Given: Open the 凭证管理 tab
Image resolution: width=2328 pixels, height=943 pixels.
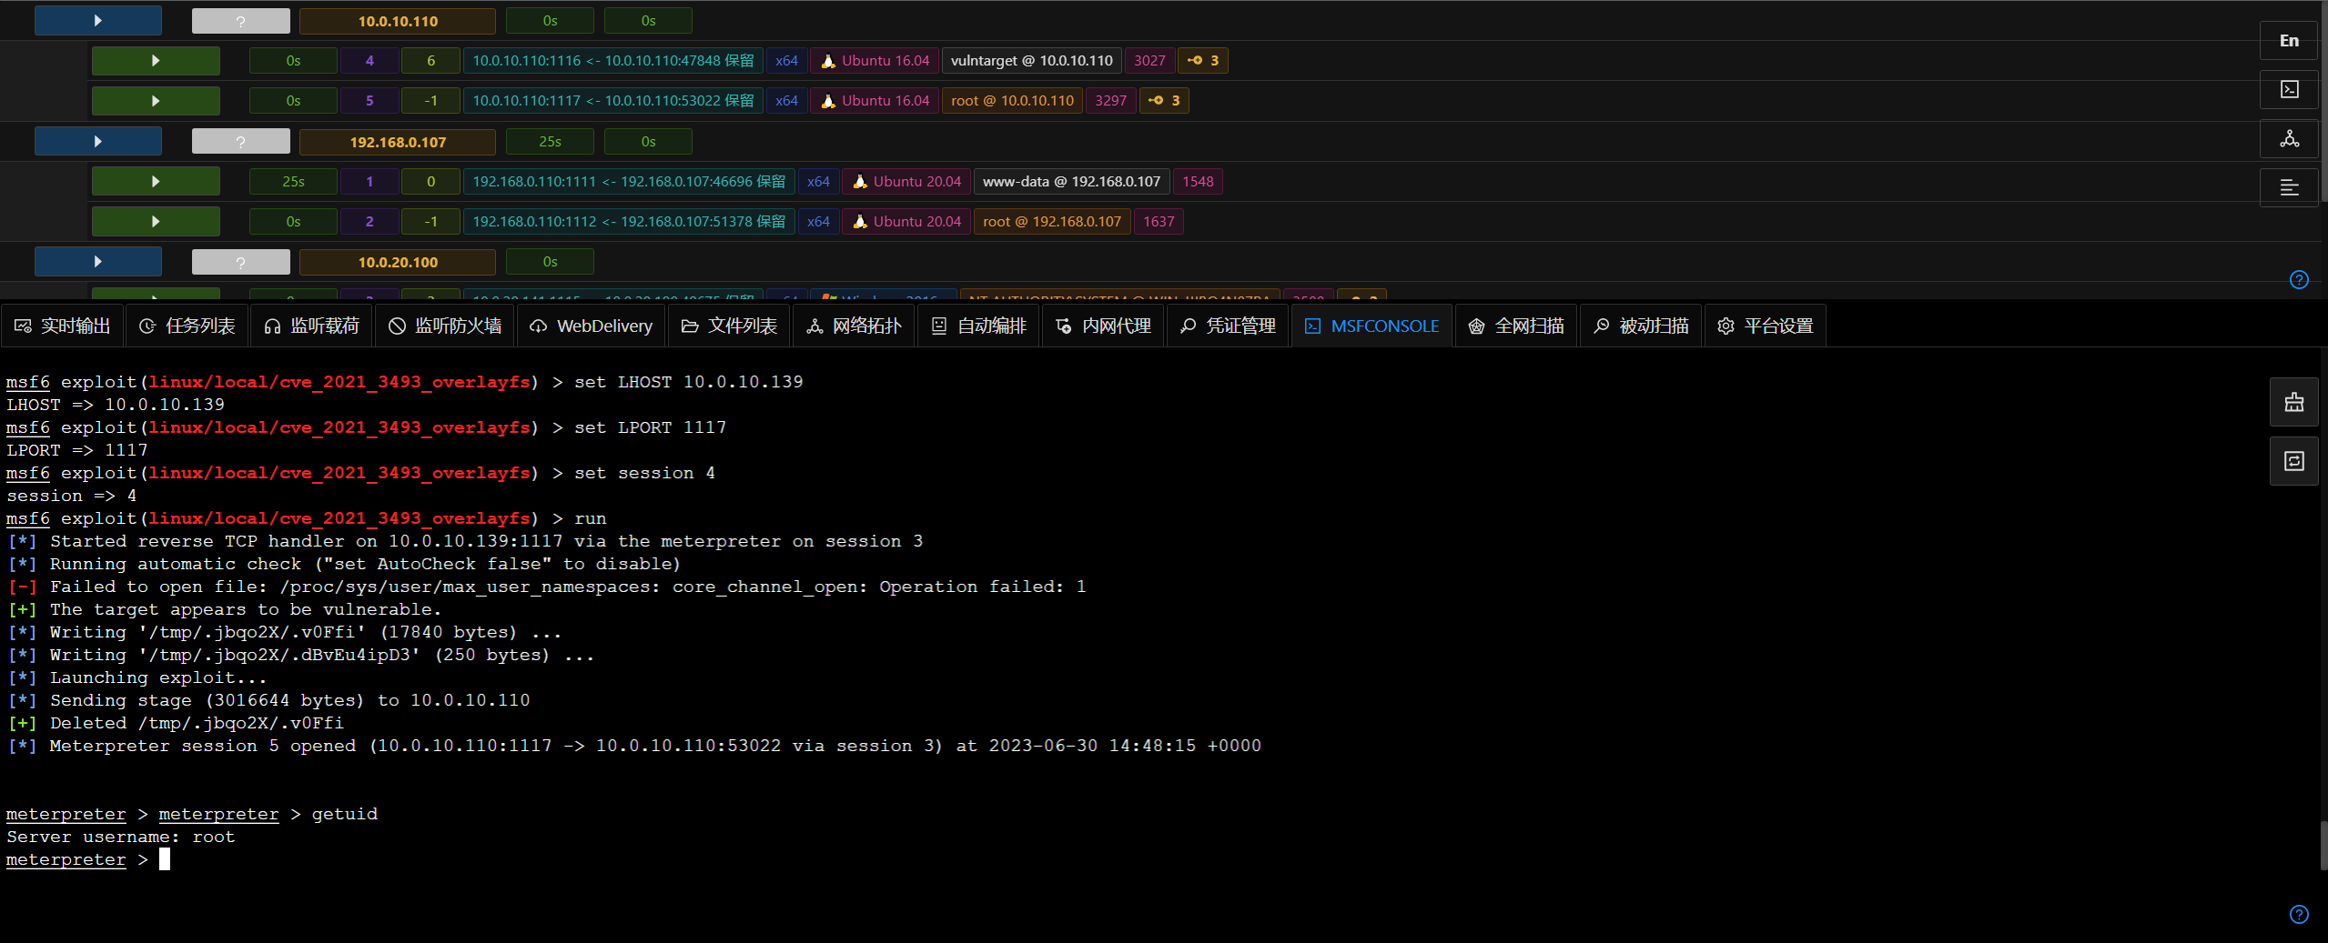Looking at the screenshot, I should pyautogui.click(x=1229, y=326).
